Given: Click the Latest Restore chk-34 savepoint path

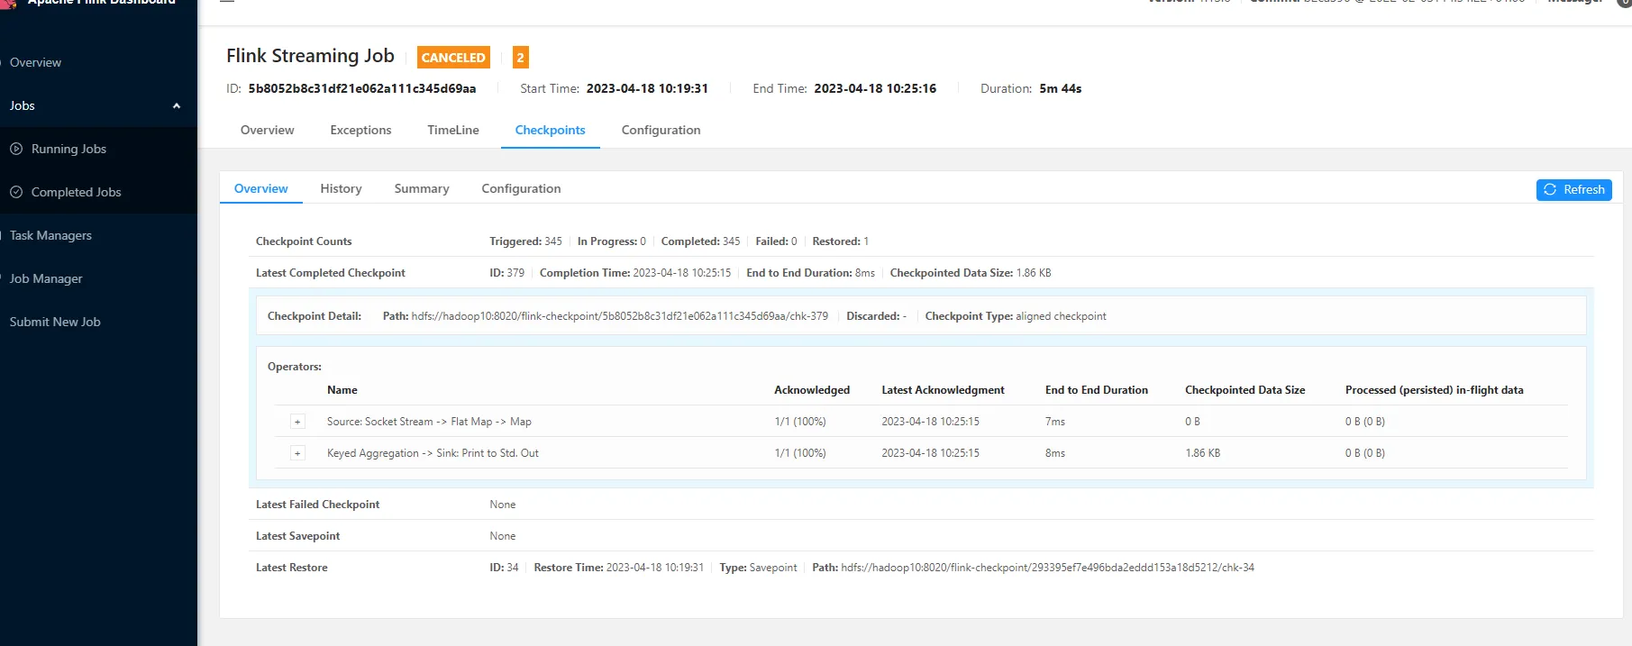Looking at the screenshot, I should point(1047,568).
